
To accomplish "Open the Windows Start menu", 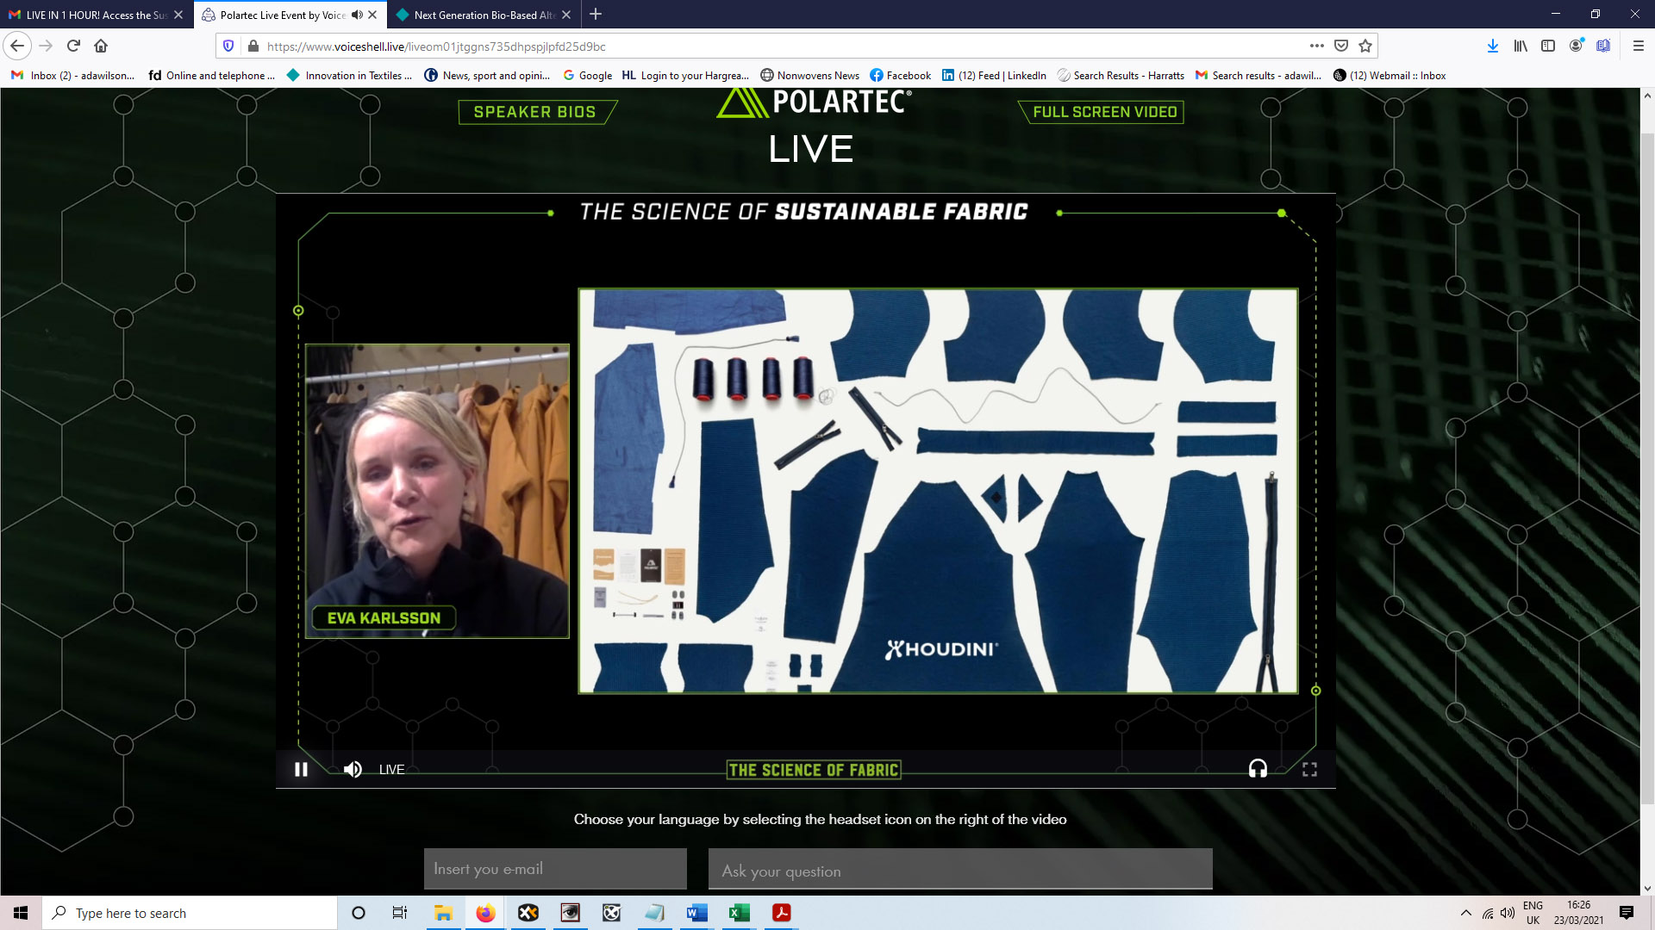I will coord(21,913).
